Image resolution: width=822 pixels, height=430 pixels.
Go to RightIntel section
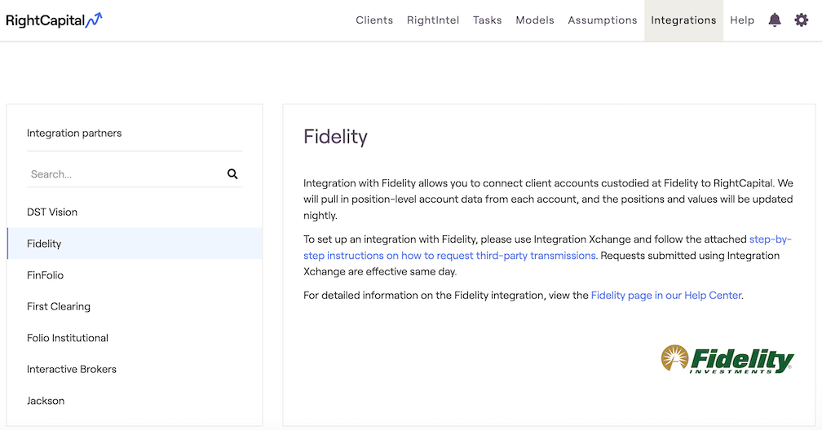[x=433, y=20]
